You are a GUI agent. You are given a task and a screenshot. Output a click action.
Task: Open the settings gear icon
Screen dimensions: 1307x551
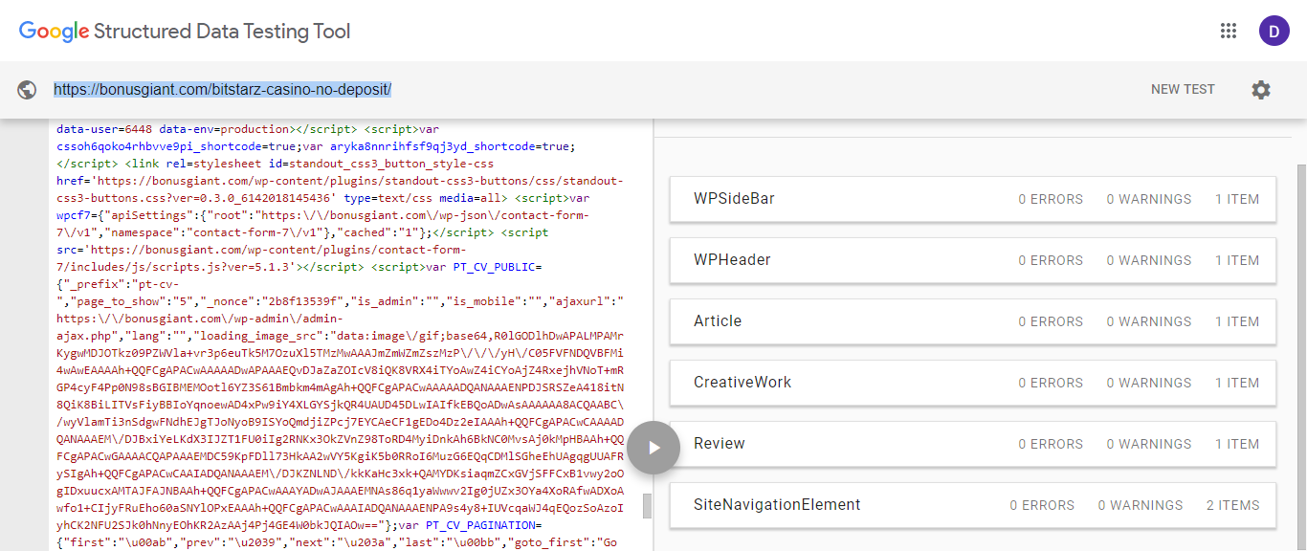pyautogui.click(x=1261, y=90)
